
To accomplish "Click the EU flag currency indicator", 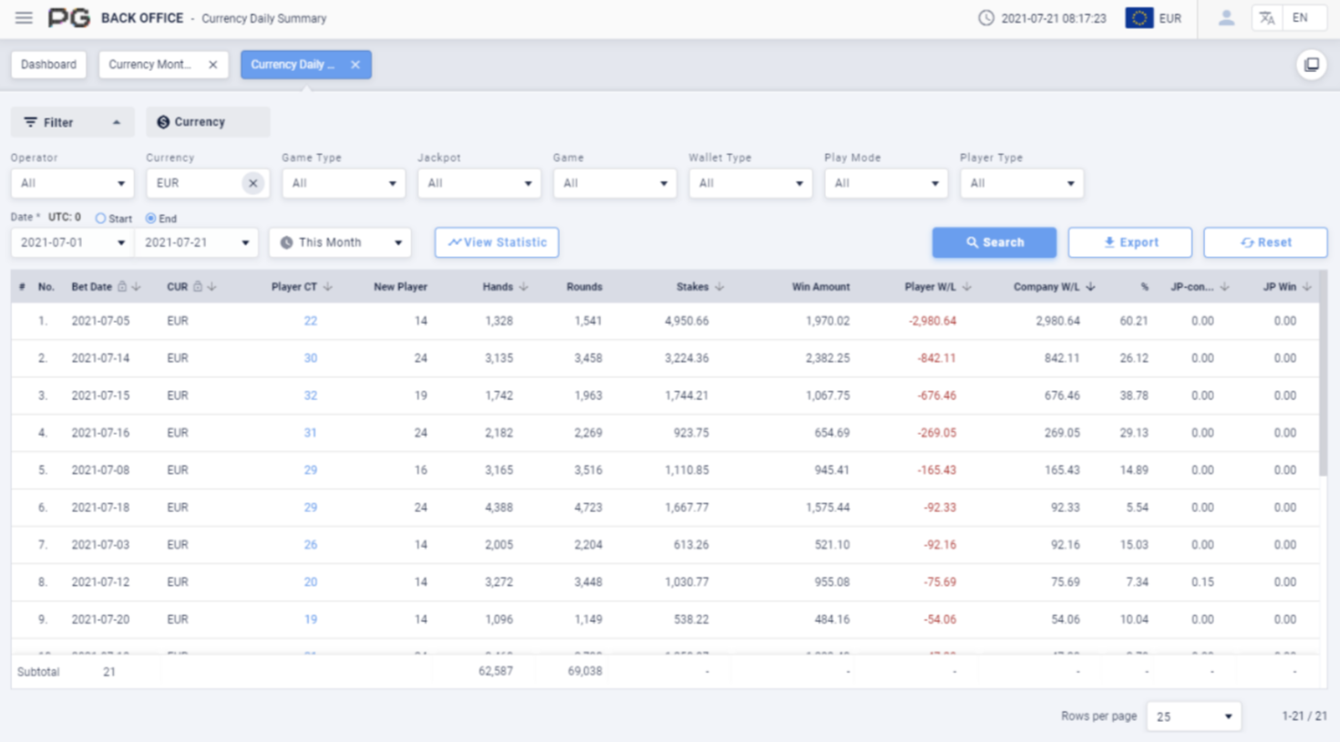I will tap(1139, 18).
